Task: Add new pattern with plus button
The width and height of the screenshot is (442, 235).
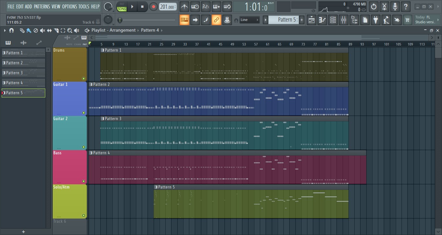Action: click(302, 20)
